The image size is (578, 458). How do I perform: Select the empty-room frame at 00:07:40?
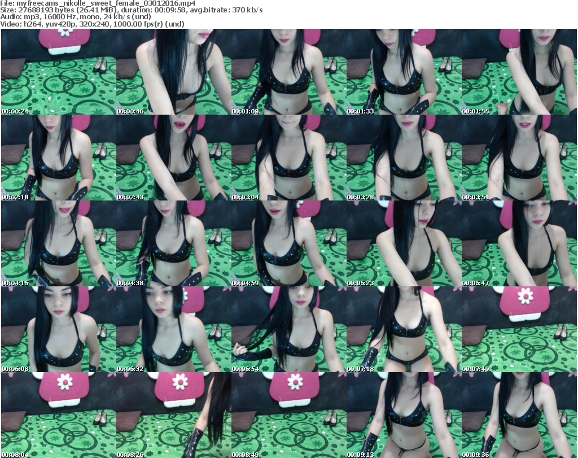coord(519,329)
